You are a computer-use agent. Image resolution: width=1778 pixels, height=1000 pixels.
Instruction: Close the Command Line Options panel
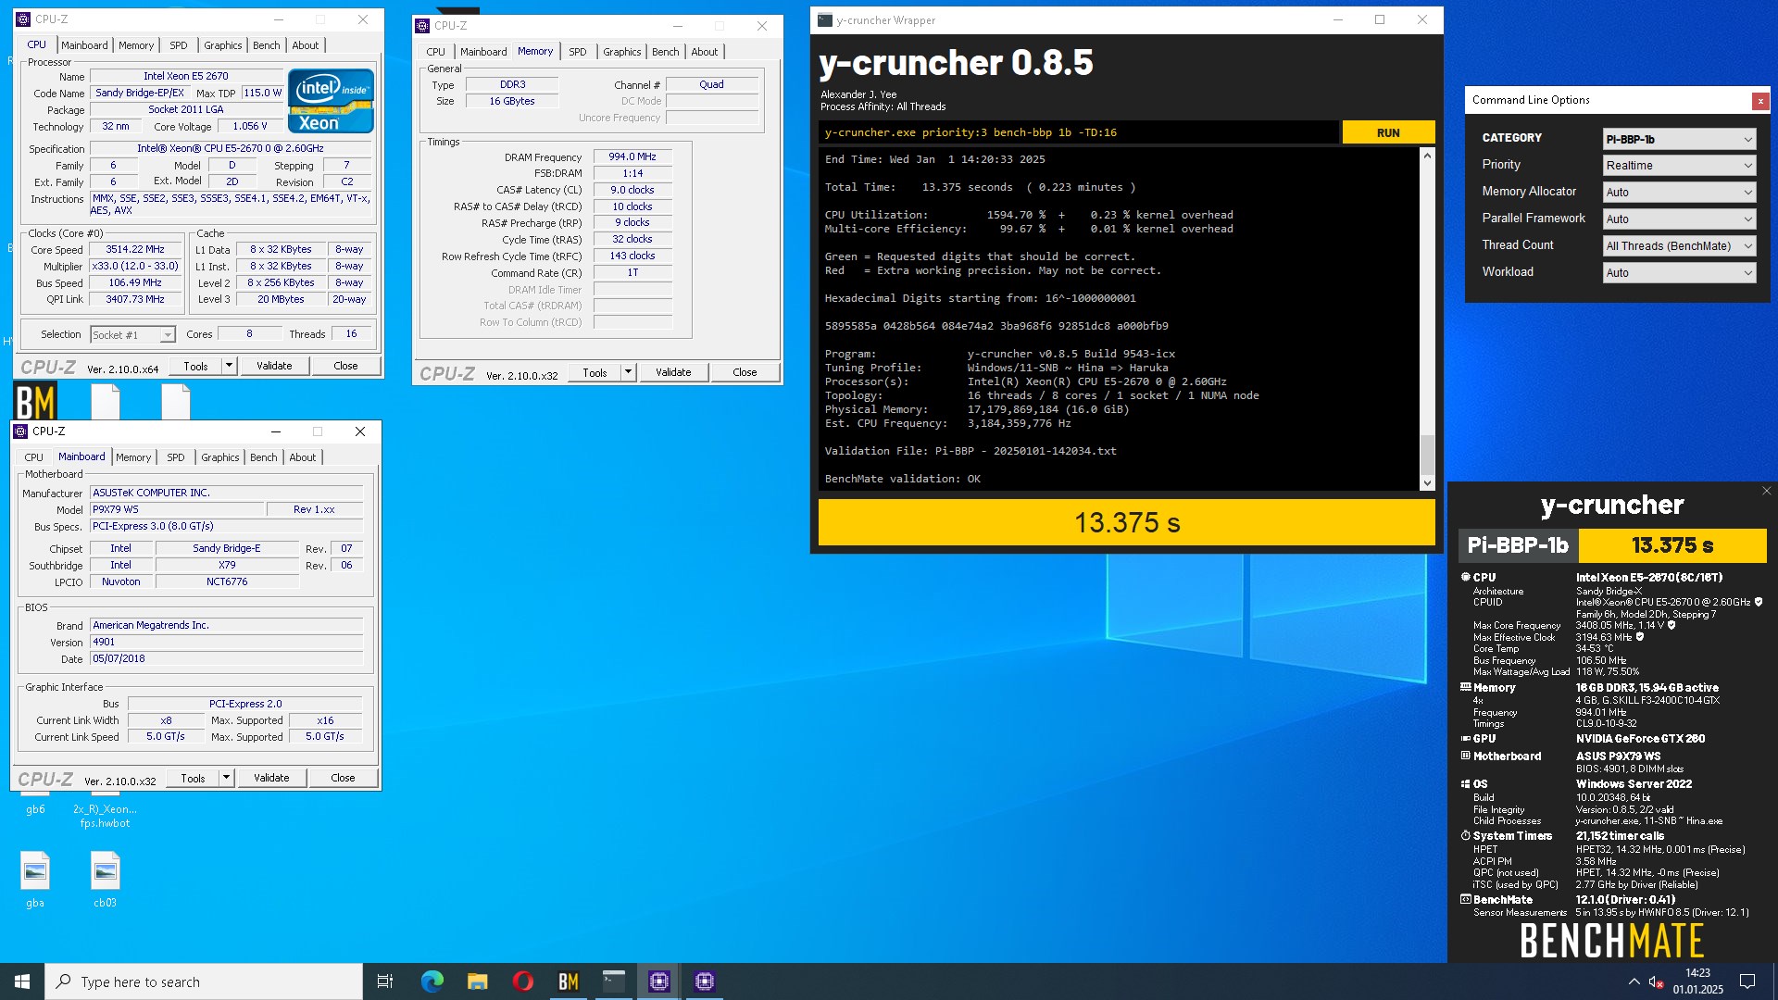coord(1760,101)
